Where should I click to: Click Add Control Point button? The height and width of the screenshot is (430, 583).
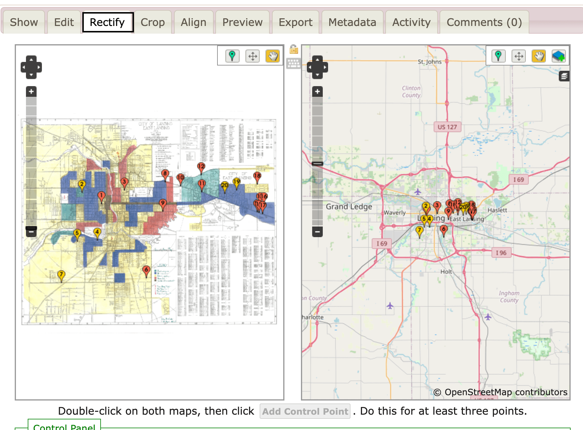tap(305, 411)
